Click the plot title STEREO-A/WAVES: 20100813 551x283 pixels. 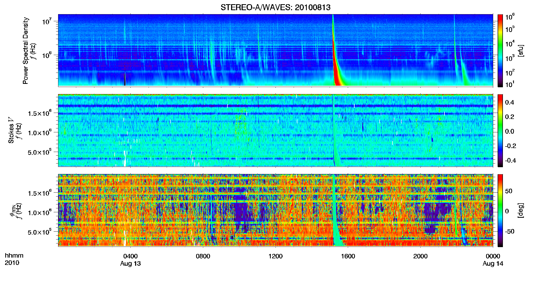tap(275, 7)
